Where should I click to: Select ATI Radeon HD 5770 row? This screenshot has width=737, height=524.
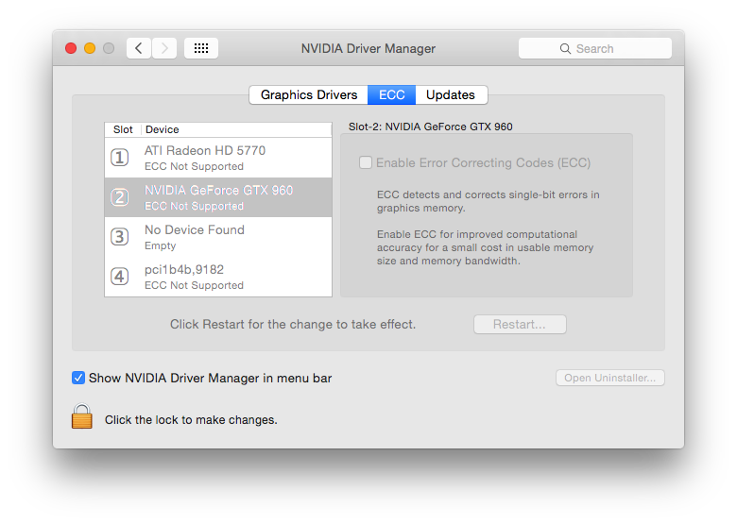click(218, 158)
